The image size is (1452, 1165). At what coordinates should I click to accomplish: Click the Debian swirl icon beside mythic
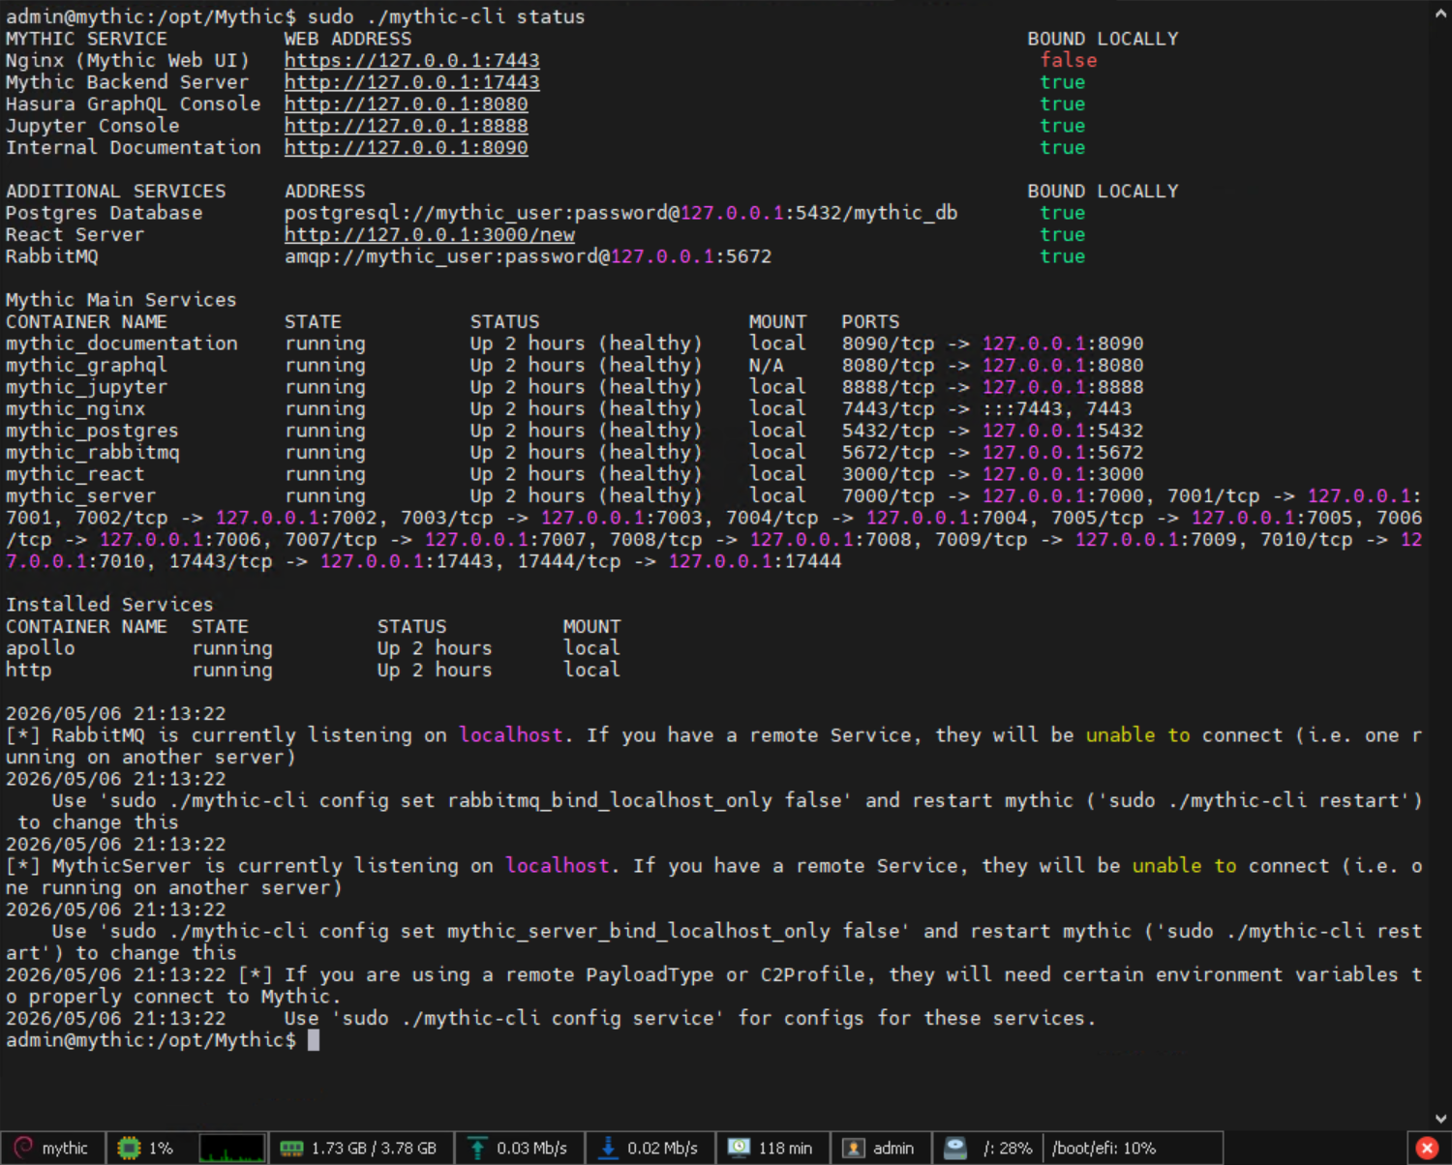[24, 1148]
